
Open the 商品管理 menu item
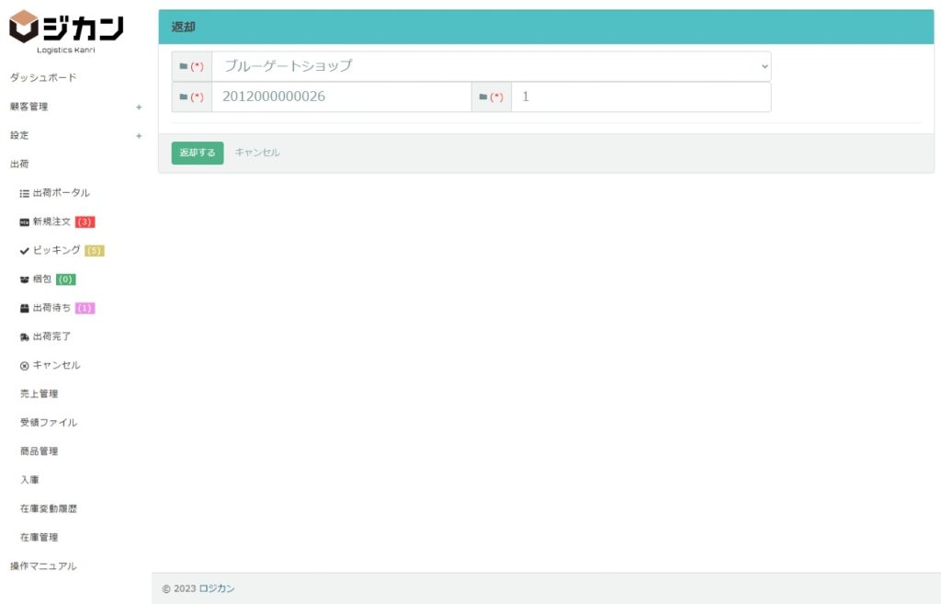point(39,451)
